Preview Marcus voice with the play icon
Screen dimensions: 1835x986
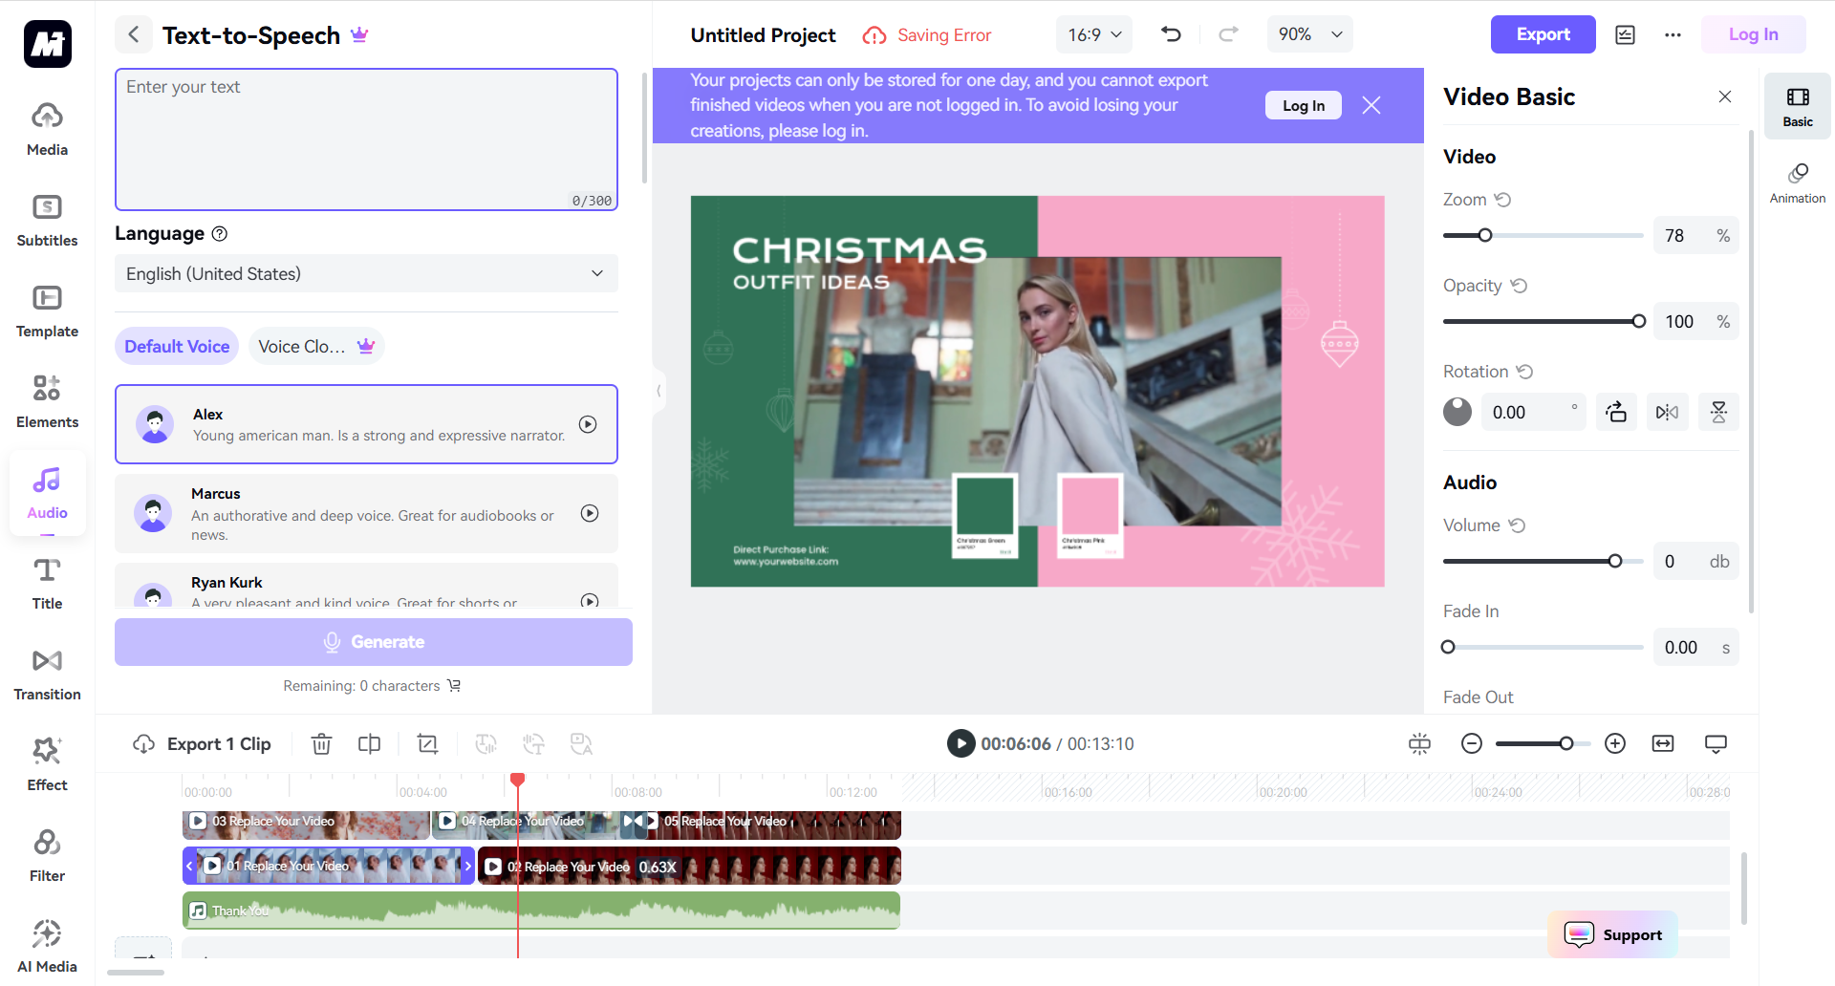(x=589, y=514)
